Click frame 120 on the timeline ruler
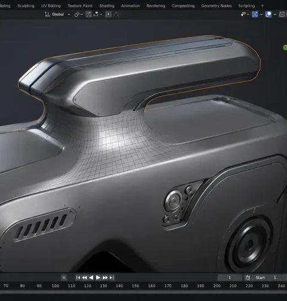Image resolution: width=287 pixels, height=301 pixels. coord(87,286)
